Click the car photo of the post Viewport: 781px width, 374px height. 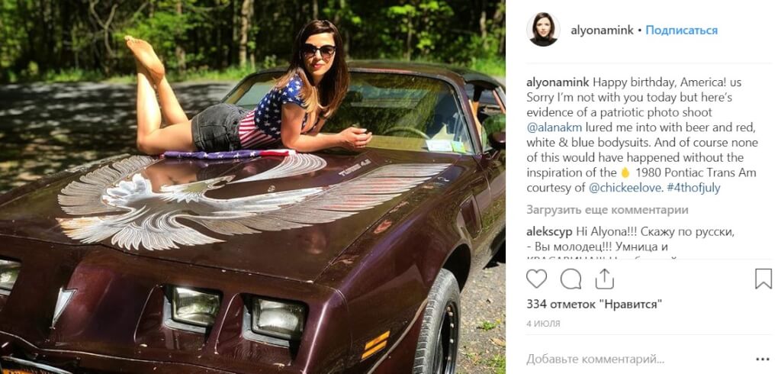point(252,187)
